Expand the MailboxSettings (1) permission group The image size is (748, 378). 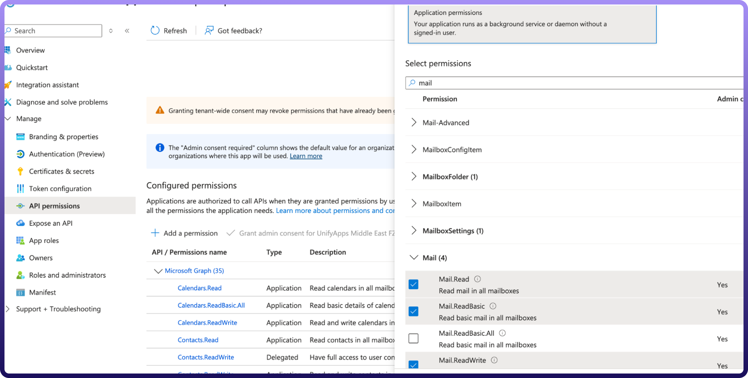click(414, 231)
